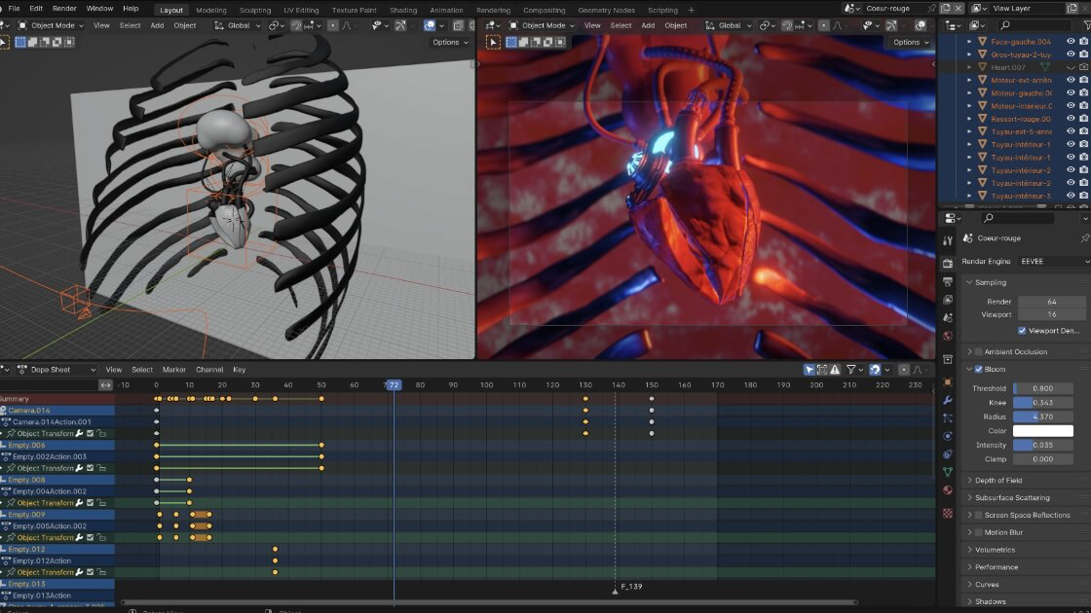Disable the Bloom checkbox

(x=979, y=369)
